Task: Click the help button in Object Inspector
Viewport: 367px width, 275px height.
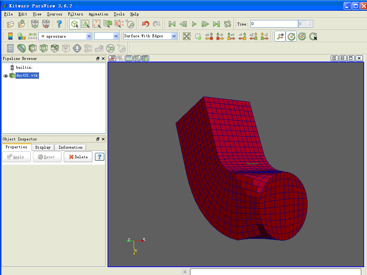Action: 99,156
